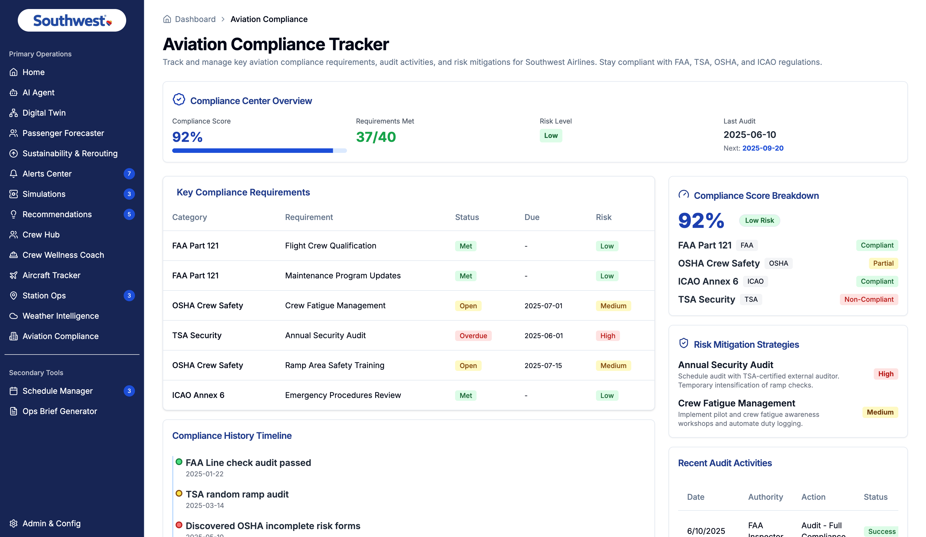Click the Alerts Center badge showing 7
Image resolution: width=926 pixels, height=537 pixels.
[129, 174]
